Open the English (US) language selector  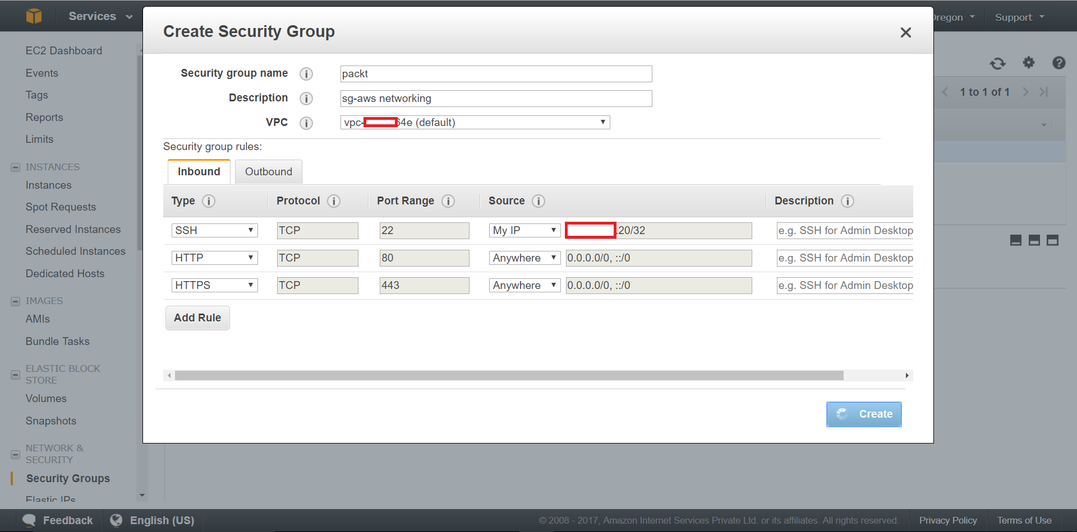coord(153,520)
